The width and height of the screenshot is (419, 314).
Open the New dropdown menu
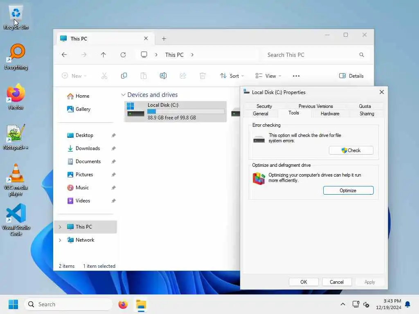click(x=74, y=76)
